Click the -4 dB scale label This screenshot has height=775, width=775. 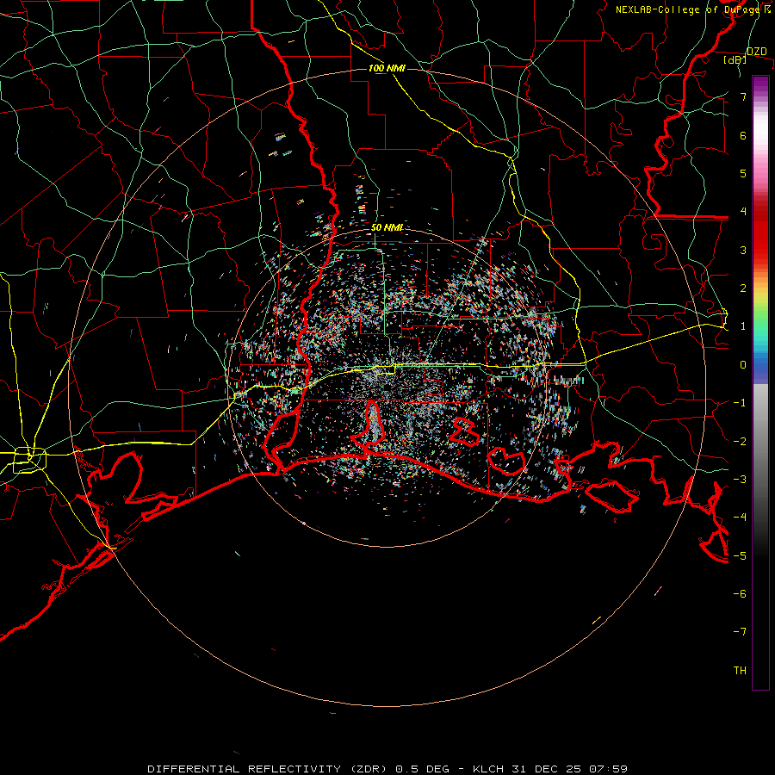[740, 518]
